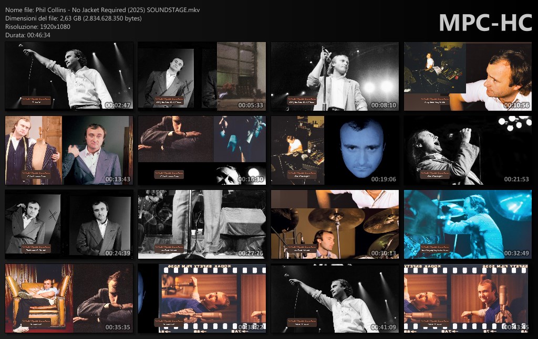Open the singing frame at 00:21:53

(468, 150)
